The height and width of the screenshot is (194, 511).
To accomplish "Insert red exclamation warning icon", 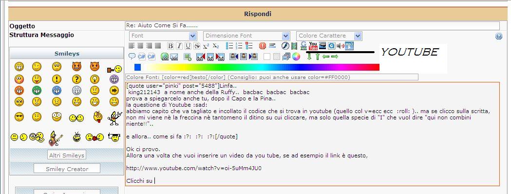I will coord(263,46).
